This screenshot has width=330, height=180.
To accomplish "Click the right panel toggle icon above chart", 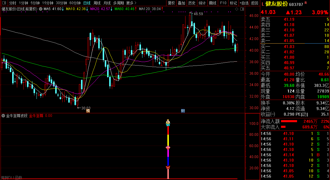I will point(243,9).
